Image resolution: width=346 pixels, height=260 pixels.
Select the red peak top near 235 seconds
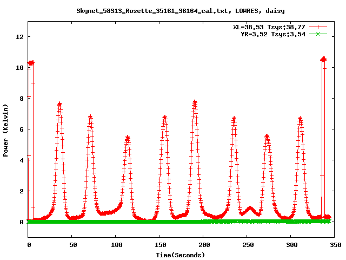(x=234, y=119)
